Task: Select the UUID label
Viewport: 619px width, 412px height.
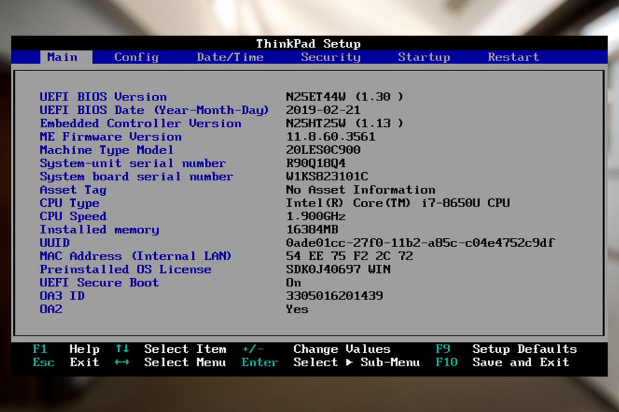Action: click(x=55, y=243)
